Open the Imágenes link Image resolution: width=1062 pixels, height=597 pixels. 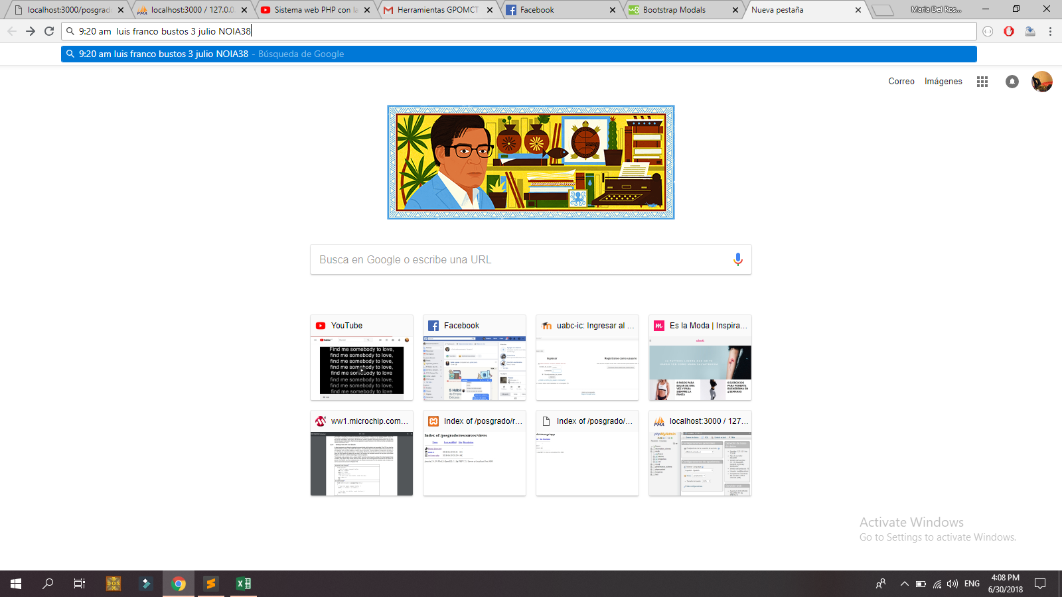(943, 82)
